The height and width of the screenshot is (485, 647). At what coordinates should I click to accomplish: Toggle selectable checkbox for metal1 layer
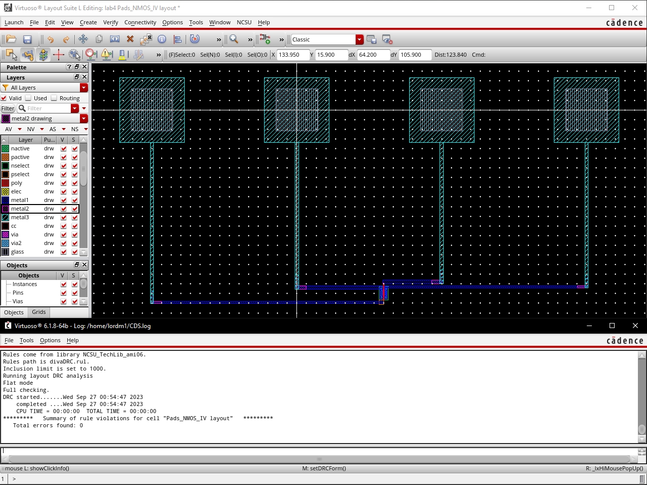pos(75,200)
